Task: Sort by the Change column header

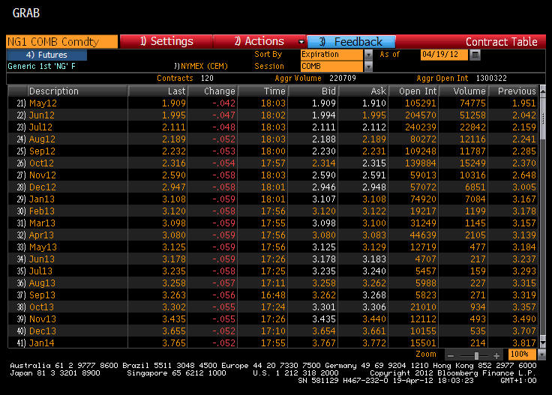Action: [213, 91]
